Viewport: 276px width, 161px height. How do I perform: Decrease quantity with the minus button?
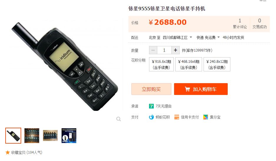coord(153,50)
